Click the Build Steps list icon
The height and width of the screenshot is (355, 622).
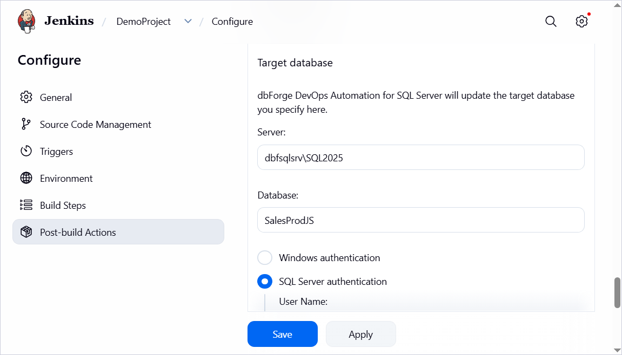coord(26,205)
